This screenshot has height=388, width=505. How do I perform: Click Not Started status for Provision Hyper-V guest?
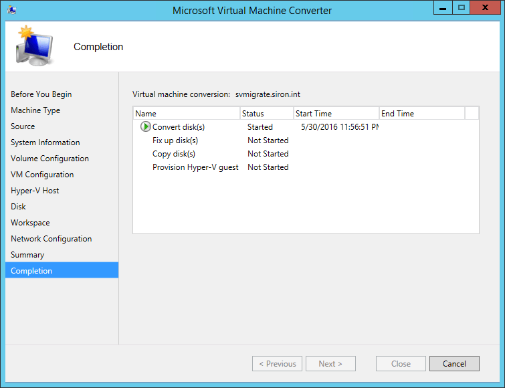(268, 167)
